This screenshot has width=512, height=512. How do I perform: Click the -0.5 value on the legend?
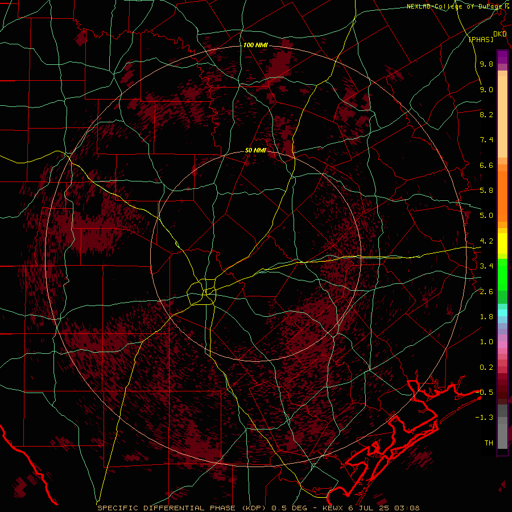(484, 393)
